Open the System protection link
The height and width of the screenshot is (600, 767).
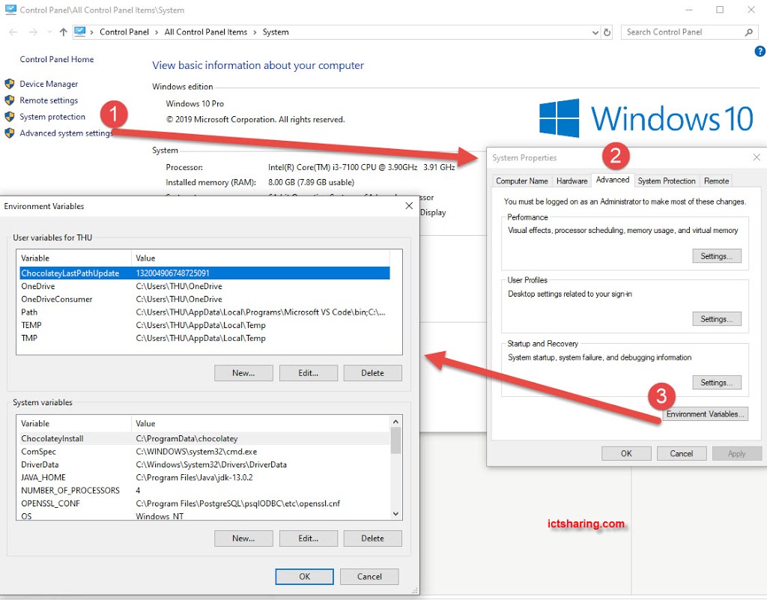[x=52, y=117]
